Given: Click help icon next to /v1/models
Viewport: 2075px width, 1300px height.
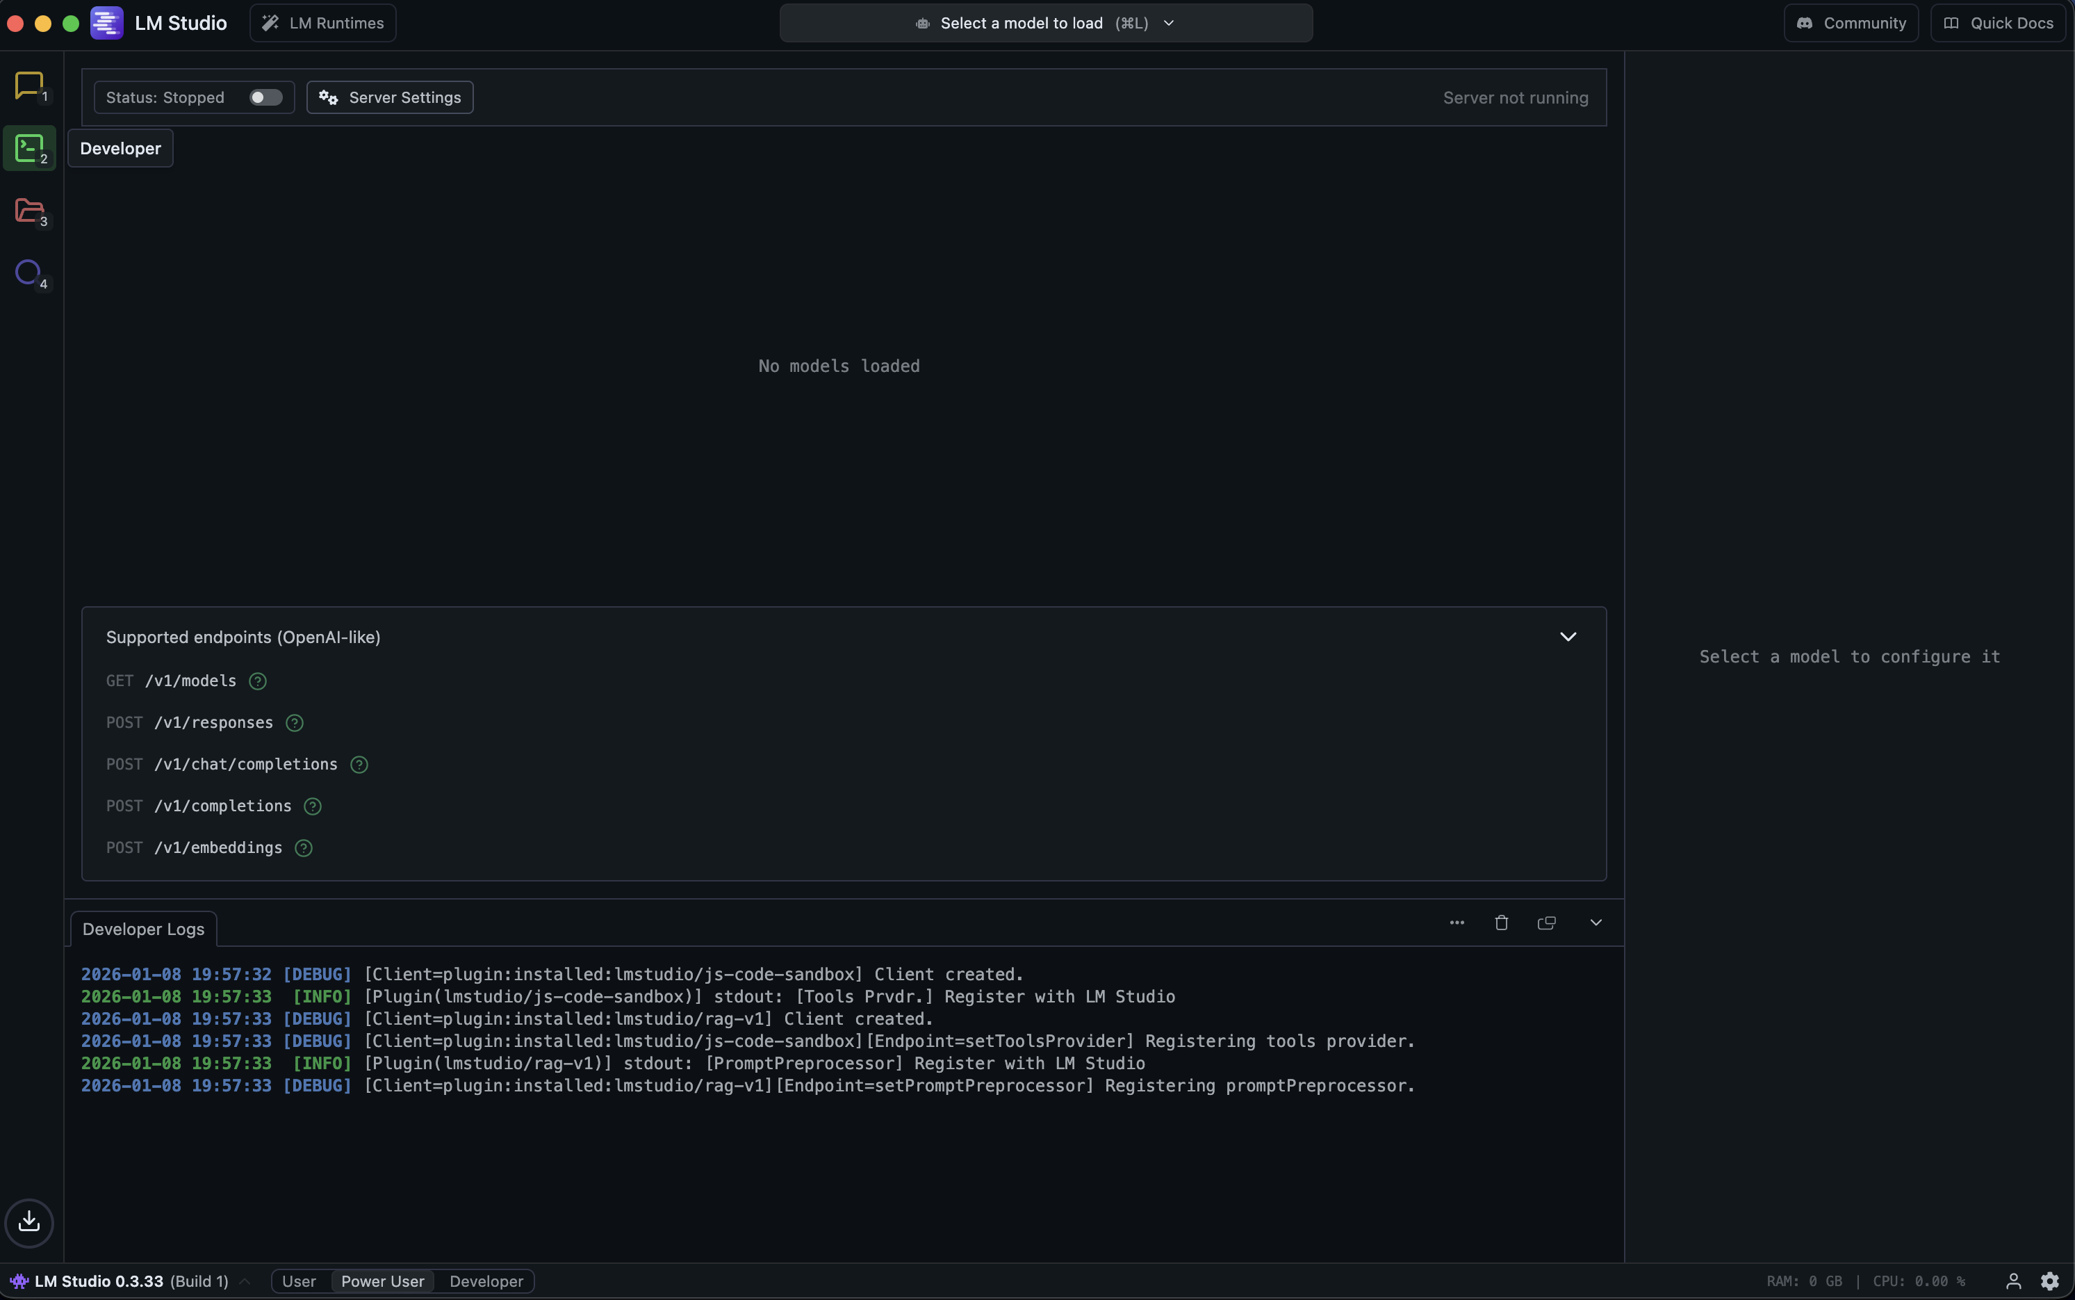Looking at the screenshot, I should 258,681.
